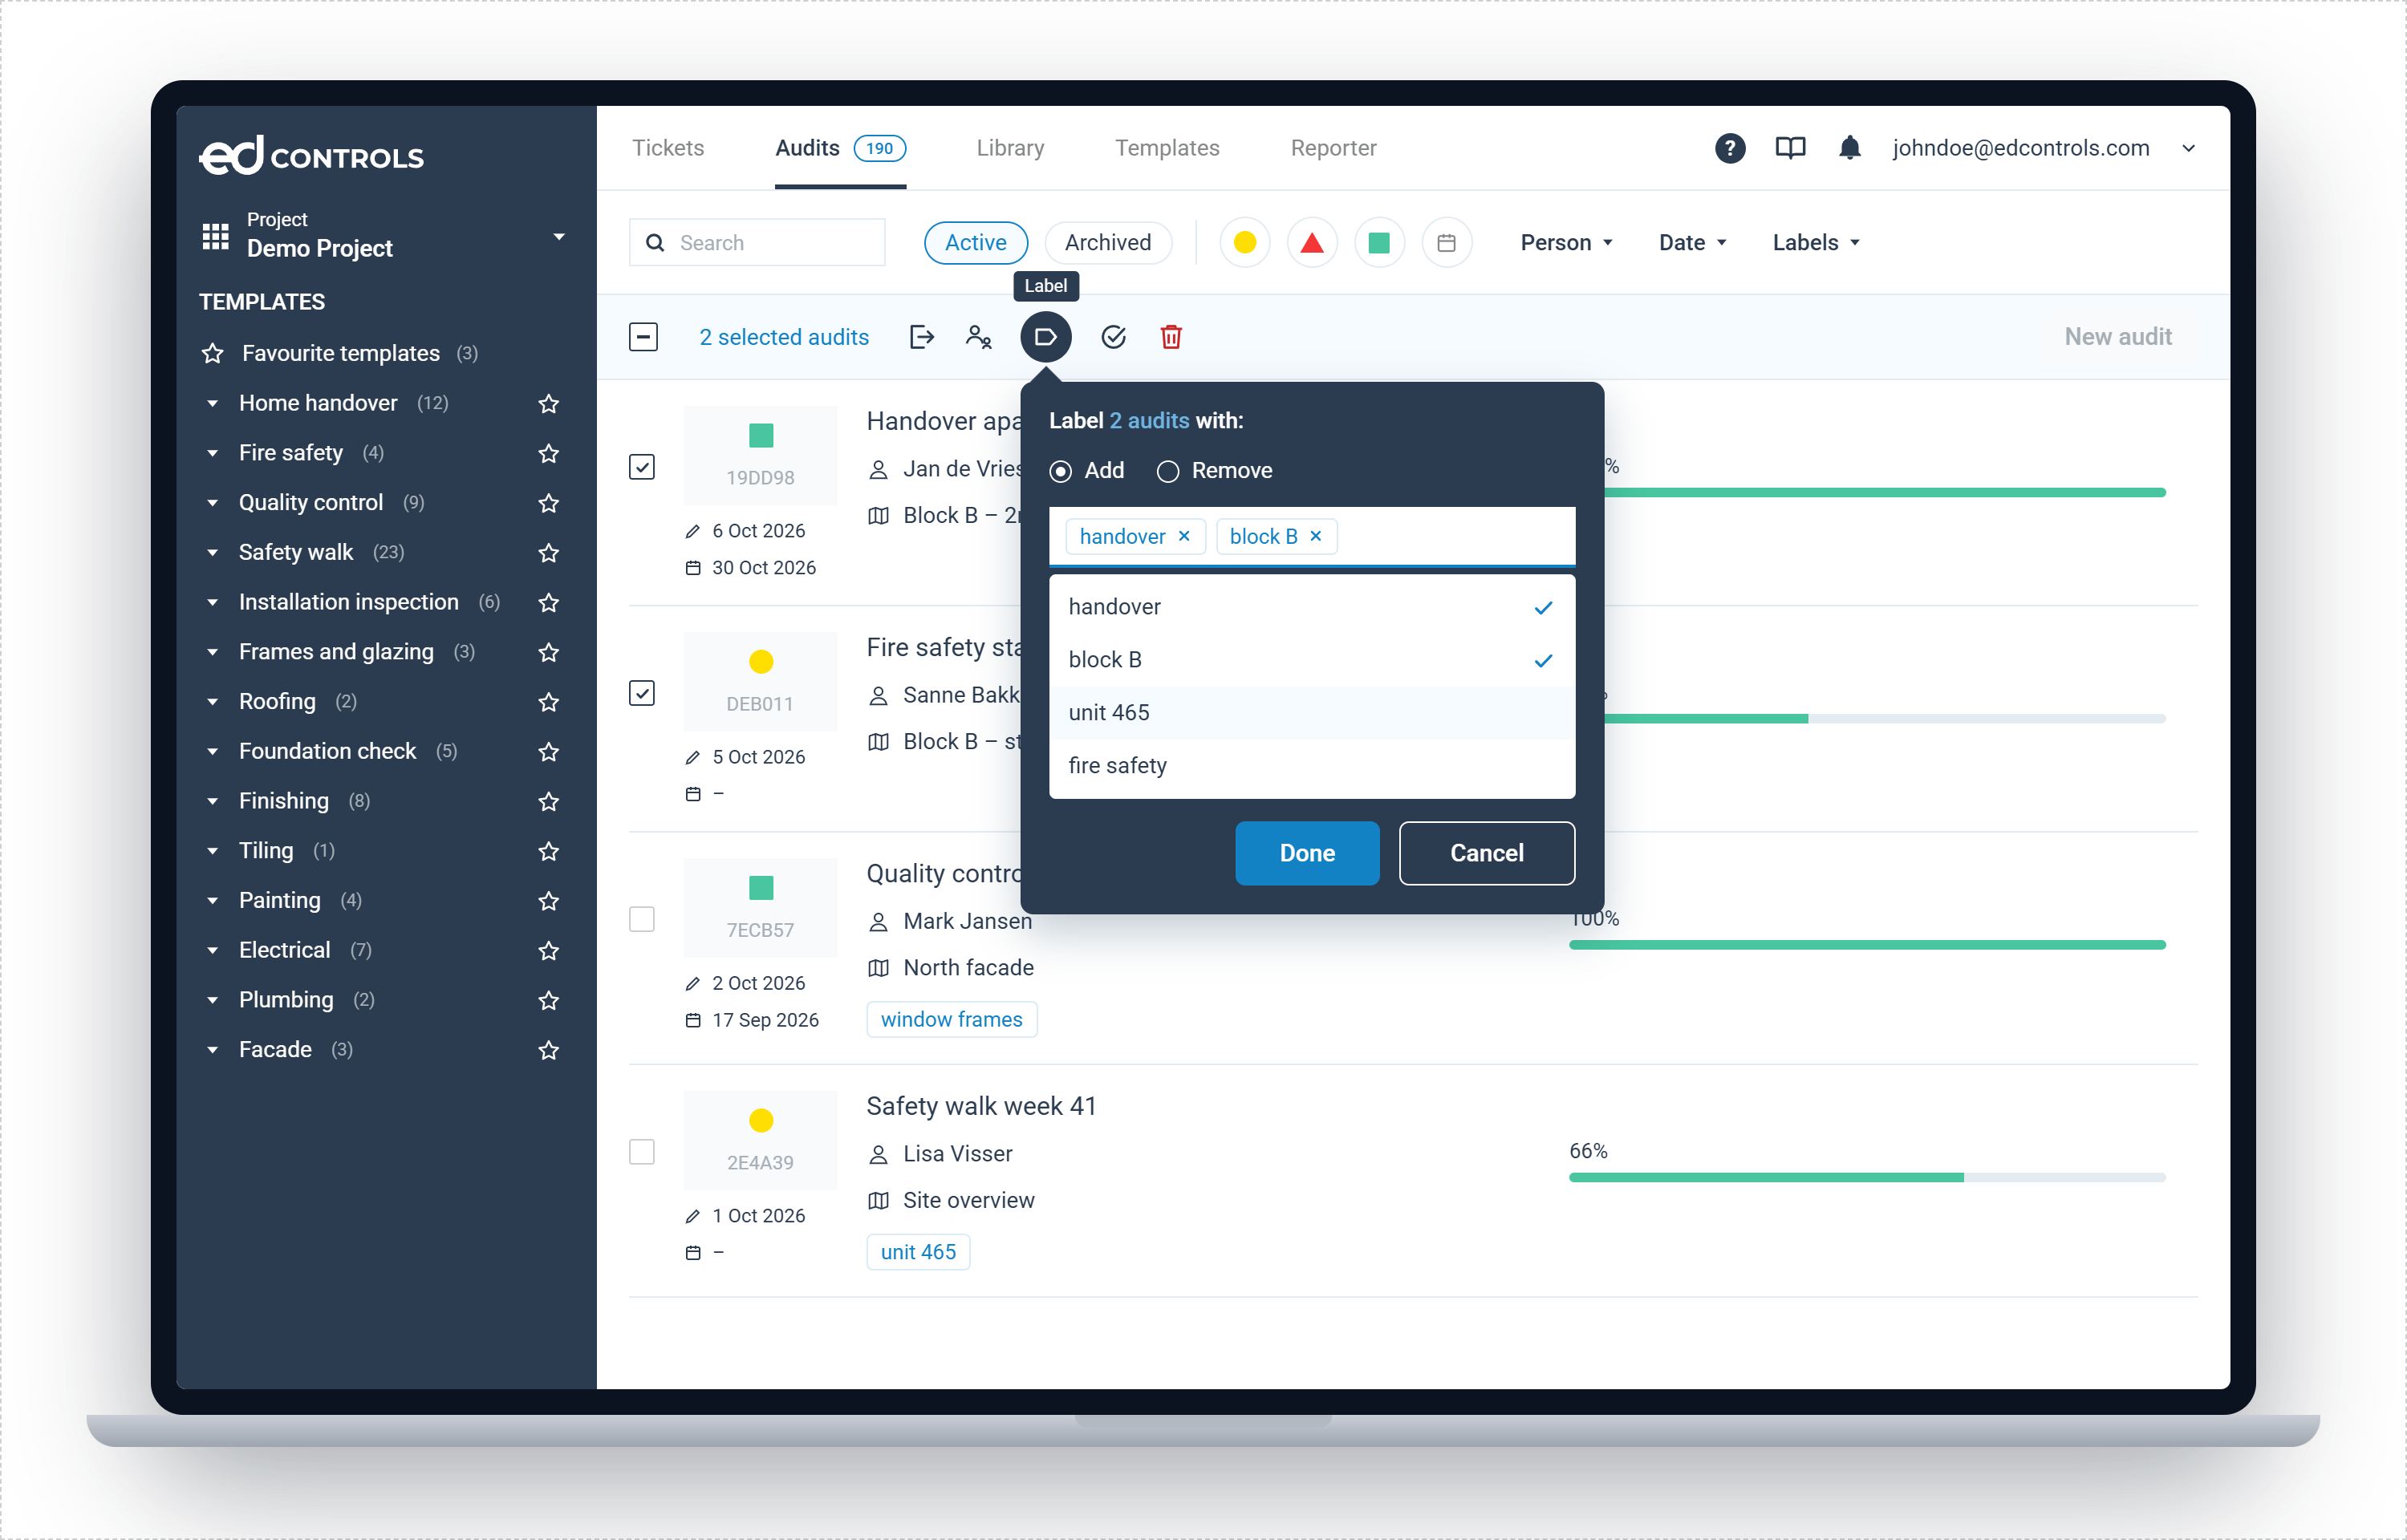
Task: Click the 'unit 465' tag on Safety walk
Action: pos(918,1252)
